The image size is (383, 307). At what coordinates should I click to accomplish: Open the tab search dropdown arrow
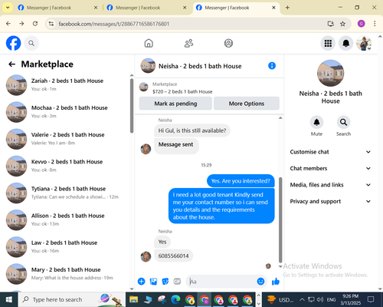click(8, 8)
